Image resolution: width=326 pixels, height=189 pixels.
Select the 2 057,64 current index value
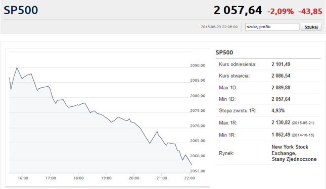(238, 11)
